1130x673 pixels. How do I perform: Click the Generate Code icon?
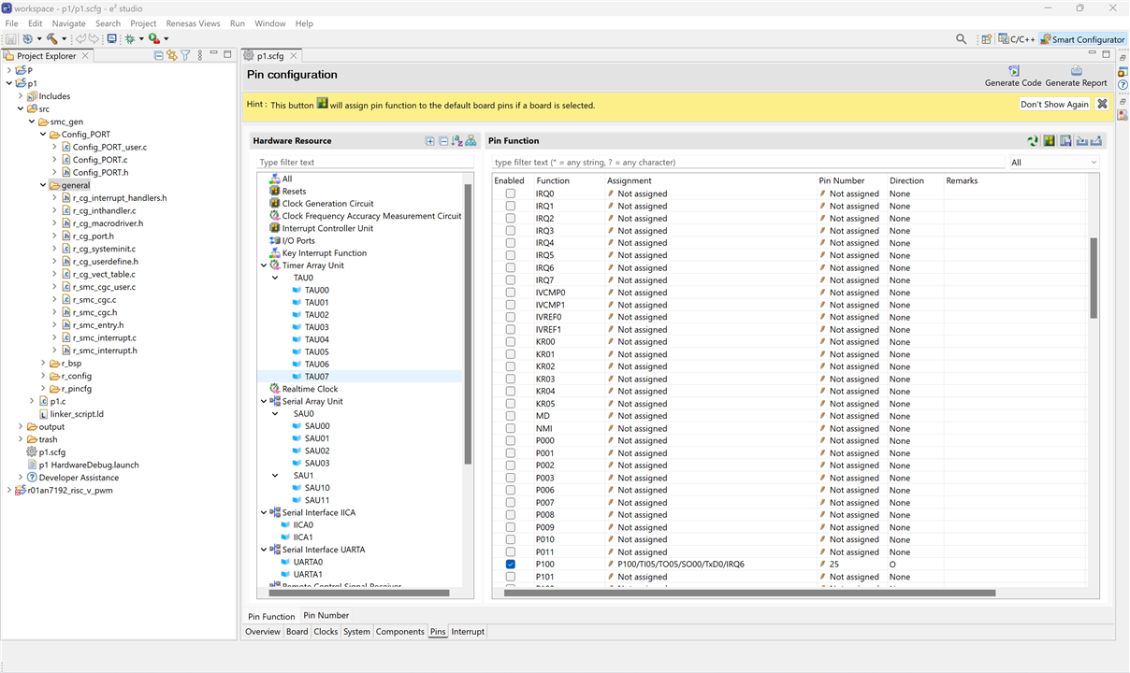point(1013,71)
